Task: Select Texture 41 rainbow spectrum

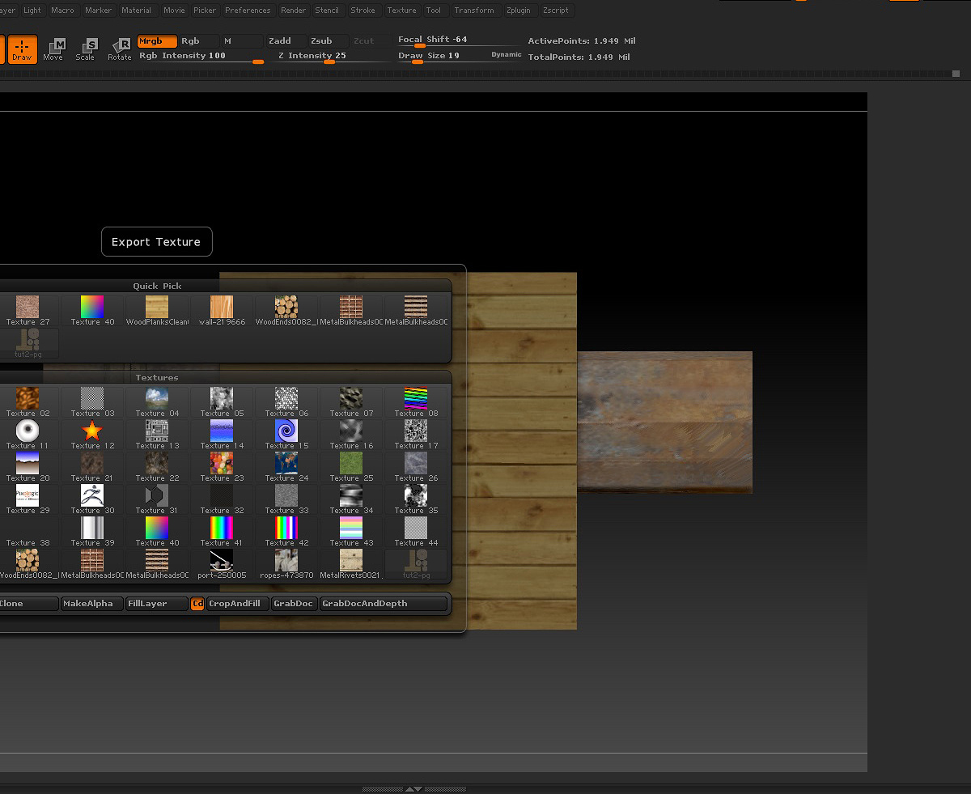Action: [x=222, y=532]
